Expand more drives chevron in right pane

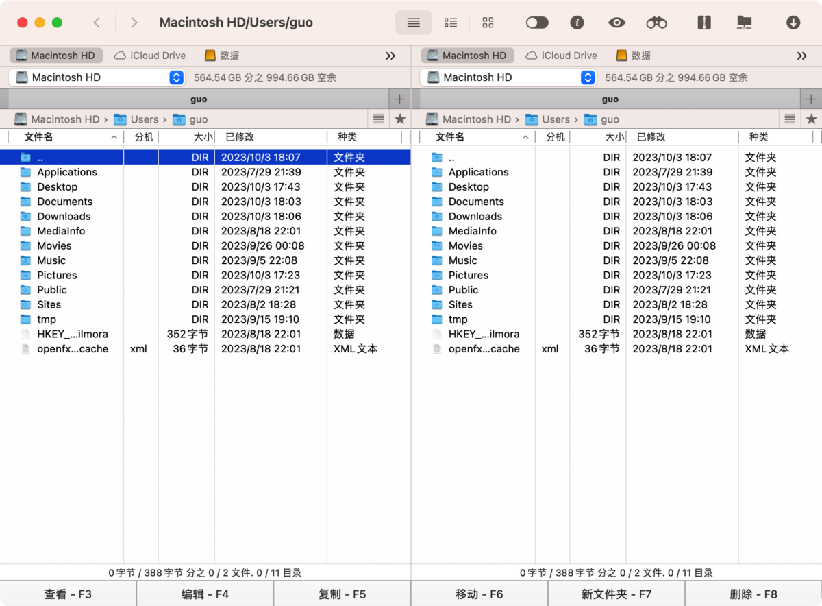point(801,56)
